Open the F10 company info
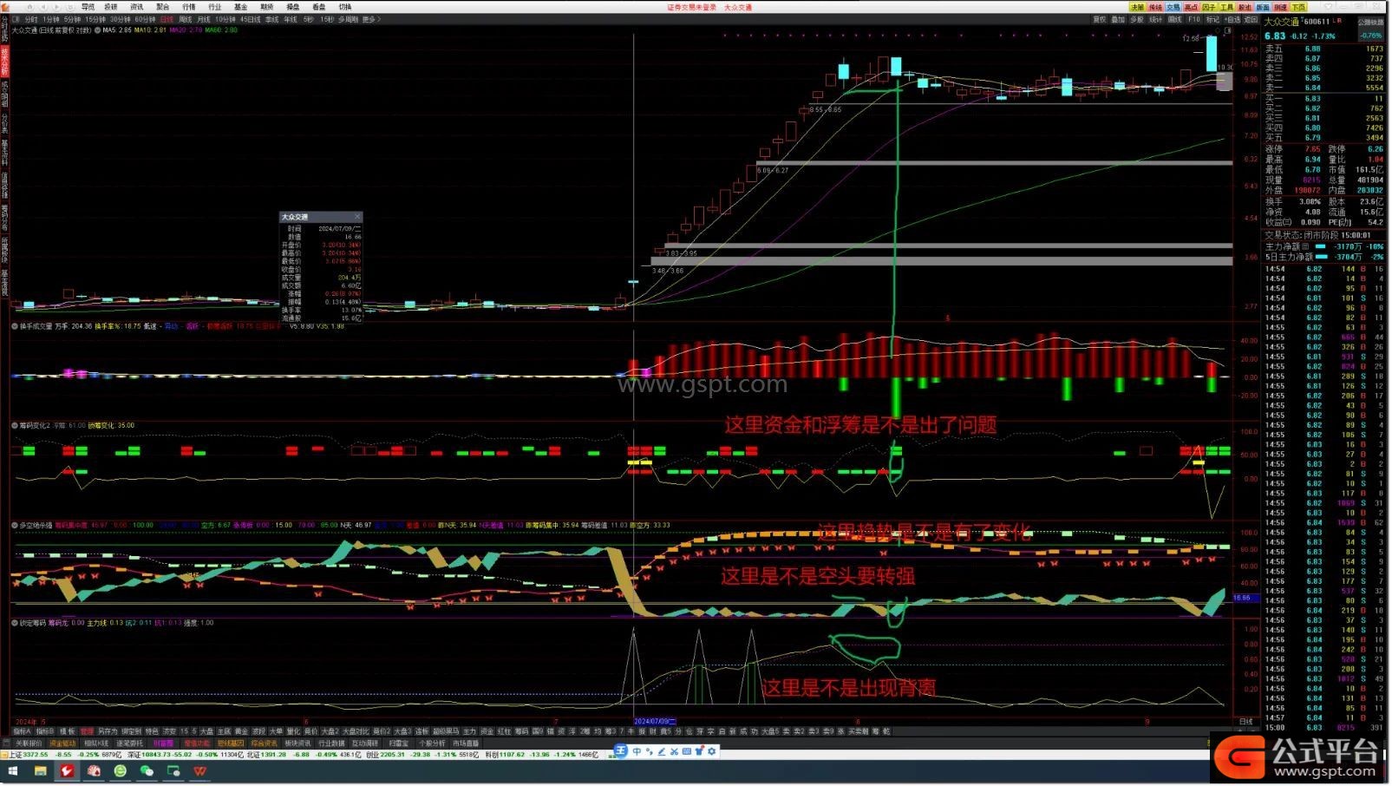 coord(1194,19)
